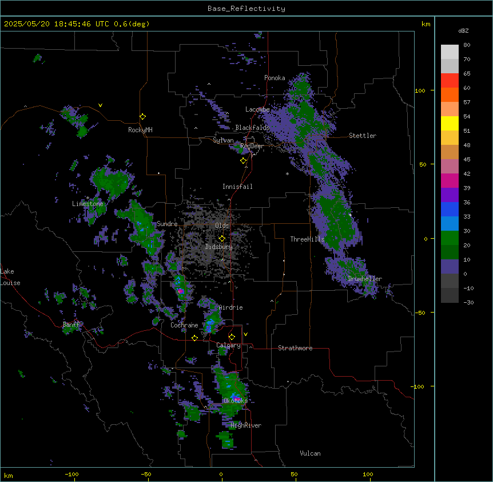Click the Sundre label
Screen dimensions: 493x482
167,224
